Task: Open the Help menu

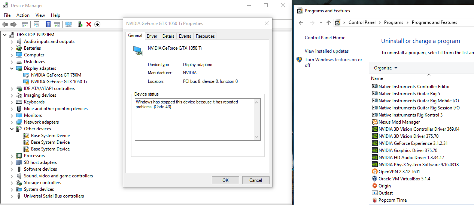Action: coord(55,15)
